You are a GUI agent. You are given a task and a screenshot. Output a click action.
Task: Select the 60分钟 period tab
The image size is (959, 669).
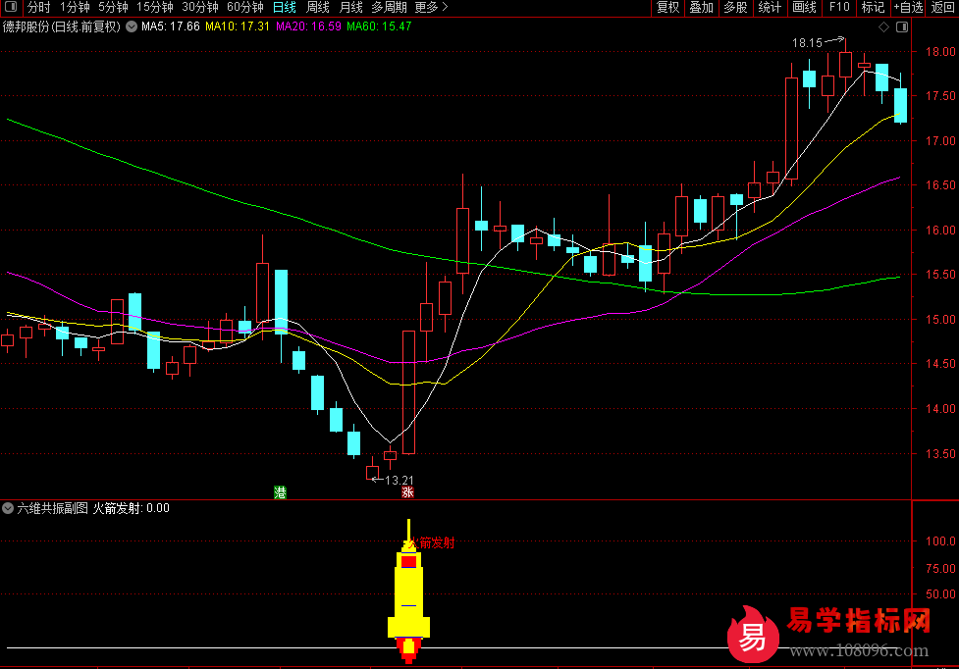click(x=245, y=7)
